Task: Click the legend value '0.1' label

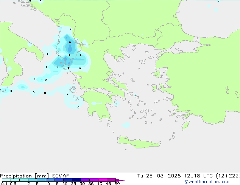Action: tap(4, 183)
